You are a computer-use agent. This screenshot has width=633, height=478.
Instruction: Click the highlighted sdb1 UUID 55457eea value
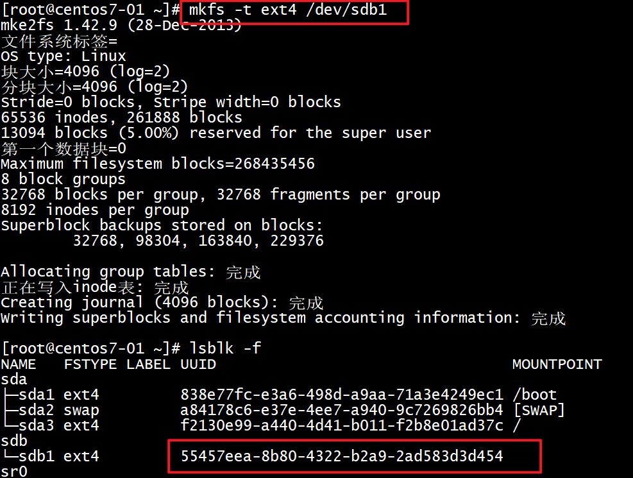pyautogui.click(x=342, y=456)
